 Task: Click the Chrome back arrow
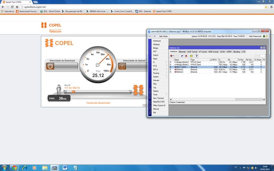[3, 7]
